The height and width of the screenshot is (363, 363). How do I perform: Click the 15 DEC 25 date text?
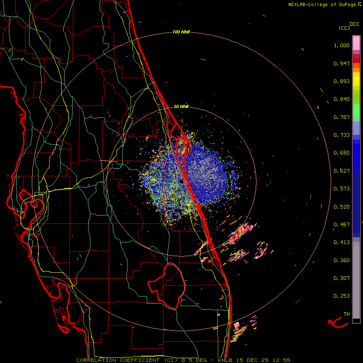(x=252, y=360)
